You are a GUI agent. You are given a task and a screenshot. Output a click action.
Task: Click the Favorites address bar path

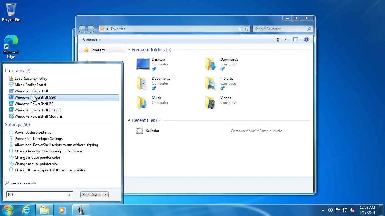(x=118, y=29)
